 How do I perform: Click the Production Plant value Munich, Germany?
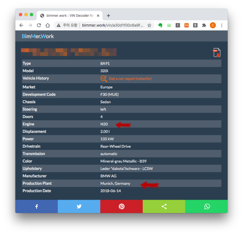pos(115,184)
